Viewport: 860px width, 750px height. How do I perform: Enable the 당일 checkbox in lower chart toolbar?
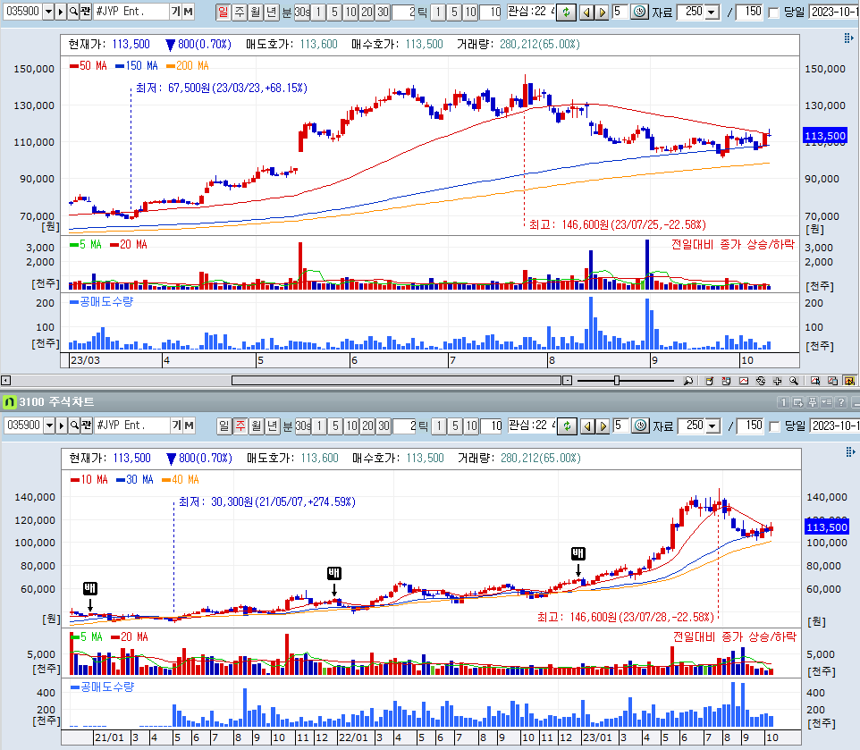click(774, 426)
